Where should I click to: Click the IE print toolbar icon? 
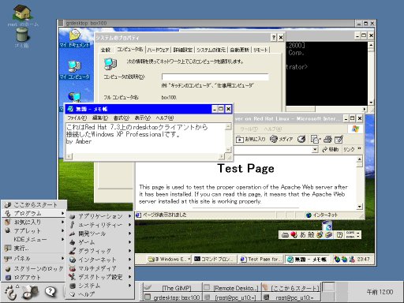pos(327,139)
